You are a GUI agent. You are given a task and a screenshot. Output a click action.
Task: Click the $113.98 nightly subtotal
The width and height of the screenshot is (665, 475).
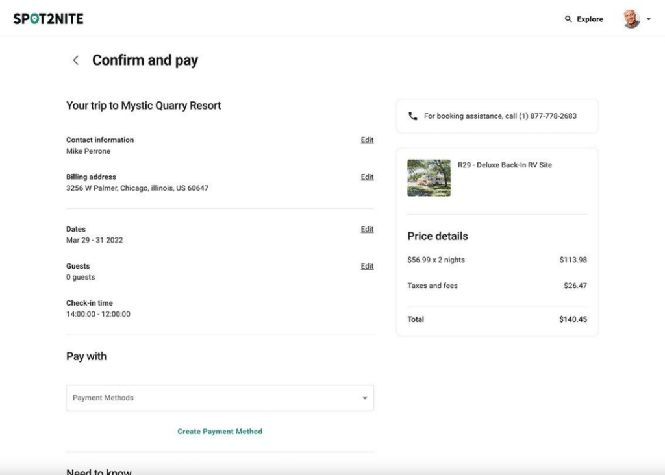click(x=573, y=260)
